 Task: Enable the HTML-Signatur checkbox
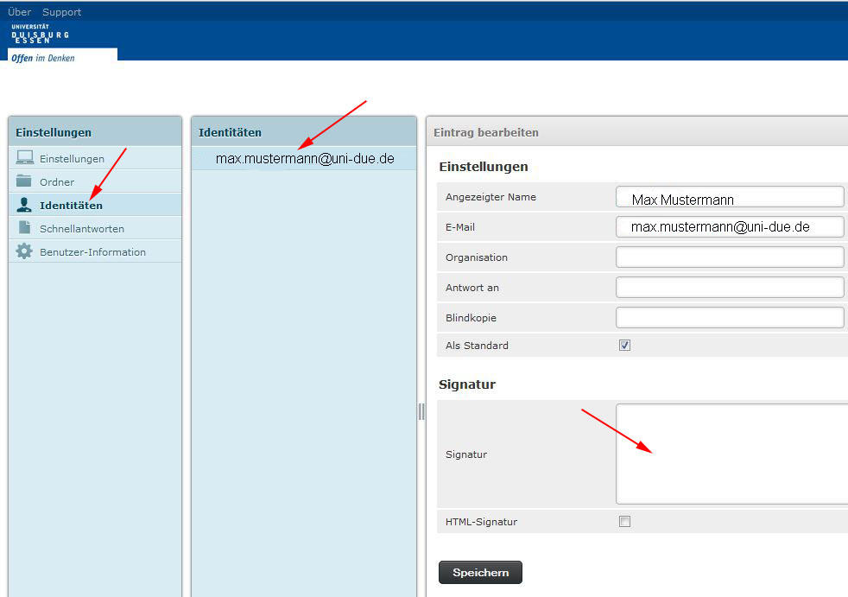(x=625, y=522)
